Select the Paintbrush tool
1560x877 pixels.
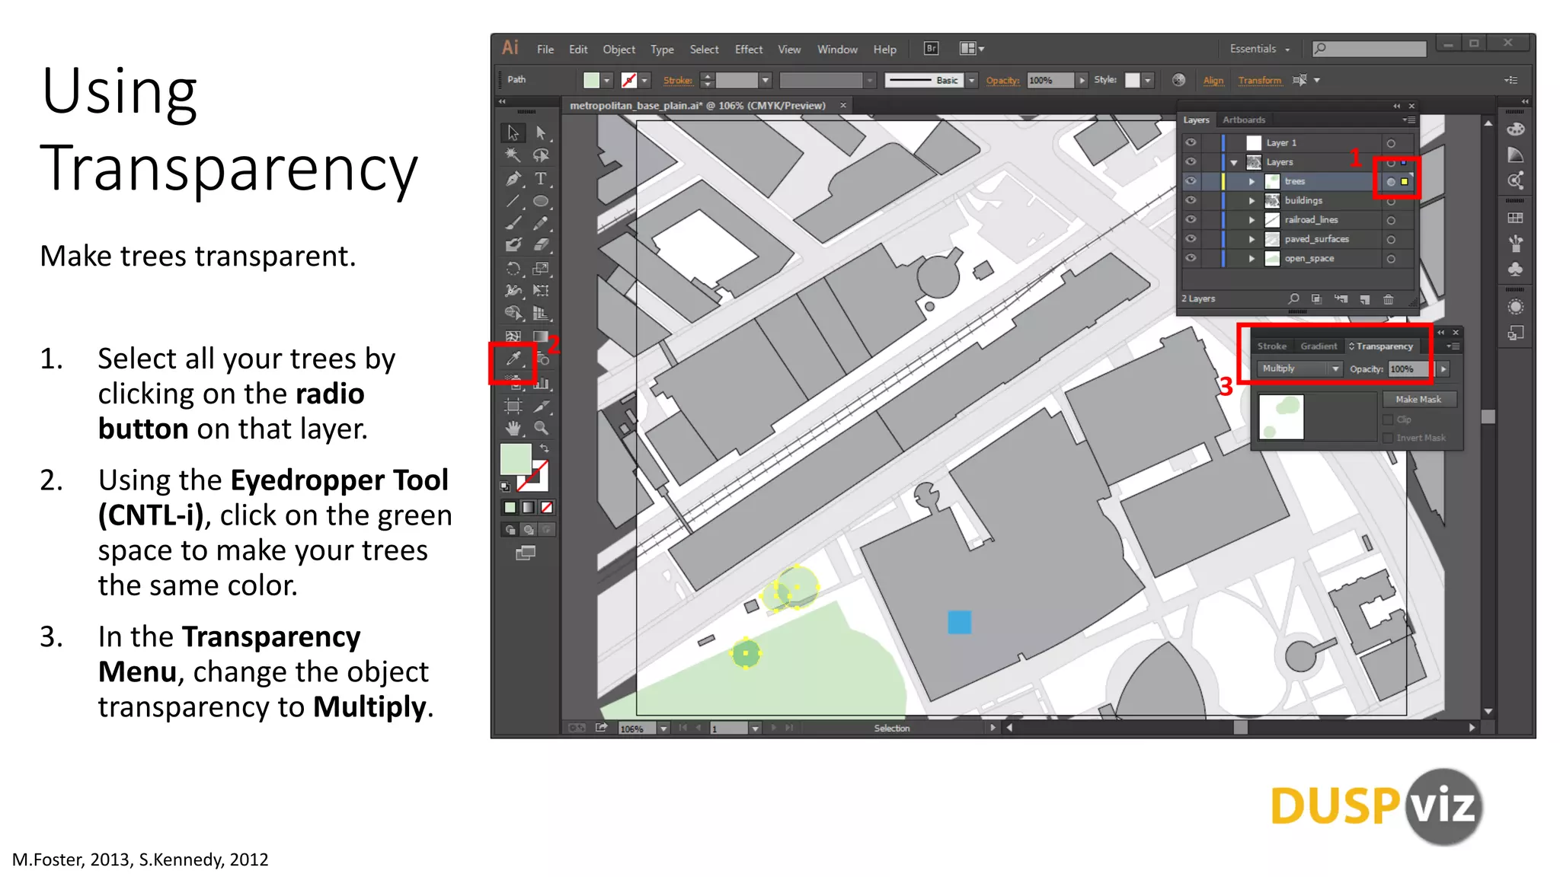point(513,223)
